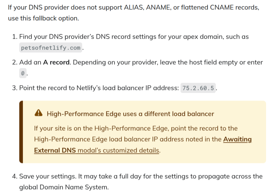Click list item number 4 marker
This screenshot has height=194, width=270.
coord(15,176)
